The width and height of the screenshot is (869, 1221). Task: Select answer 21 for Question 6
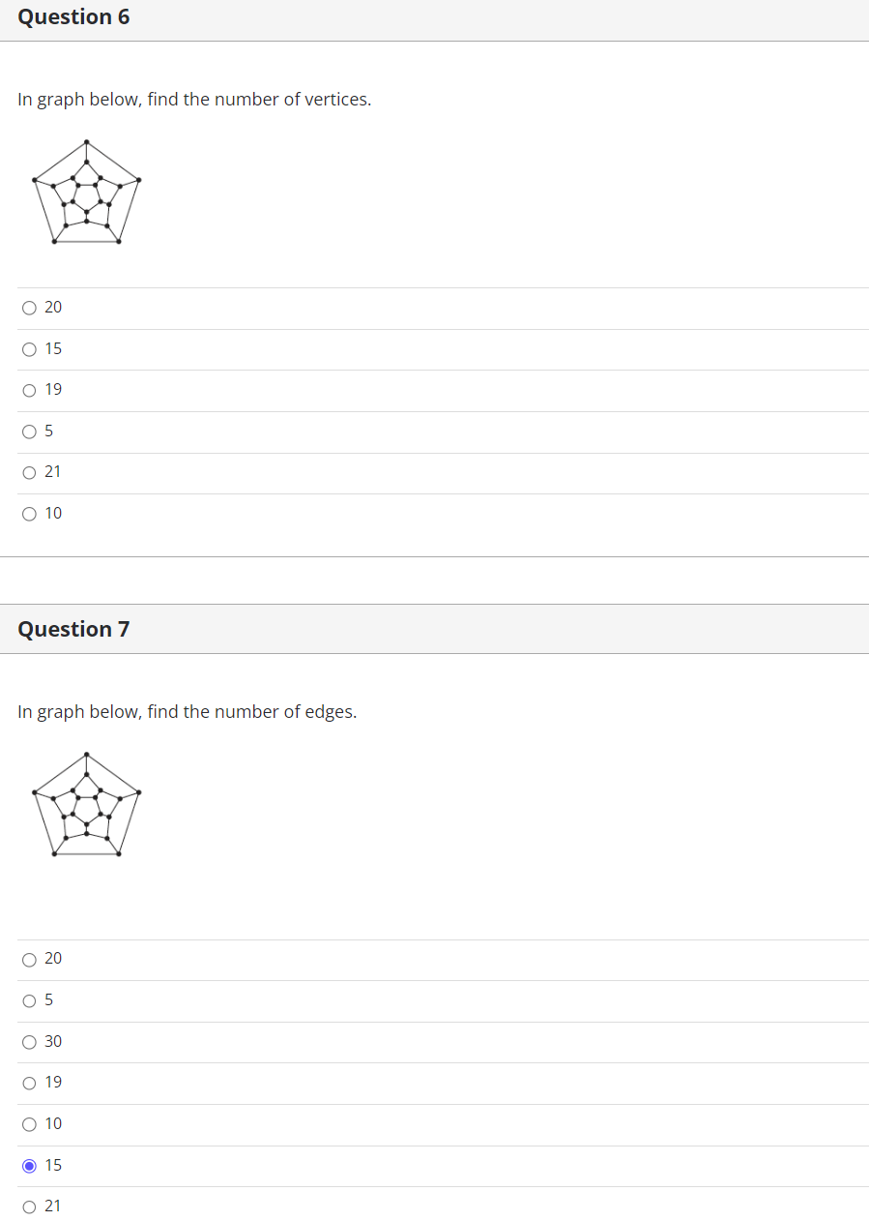(x=29, y=472)
